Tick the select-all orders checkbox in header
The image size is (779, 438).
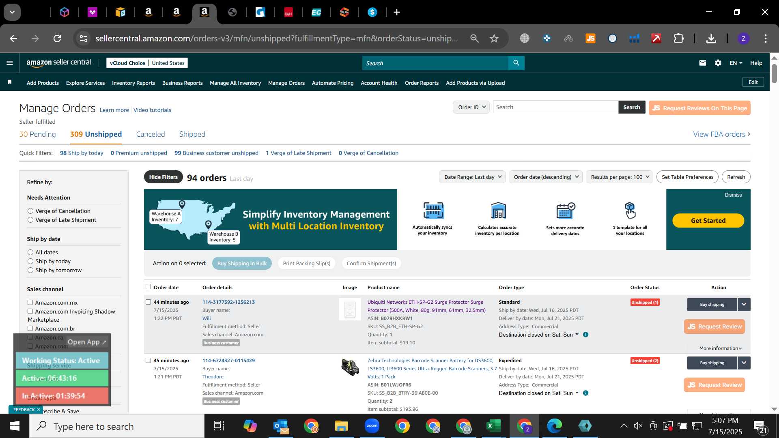148,287
